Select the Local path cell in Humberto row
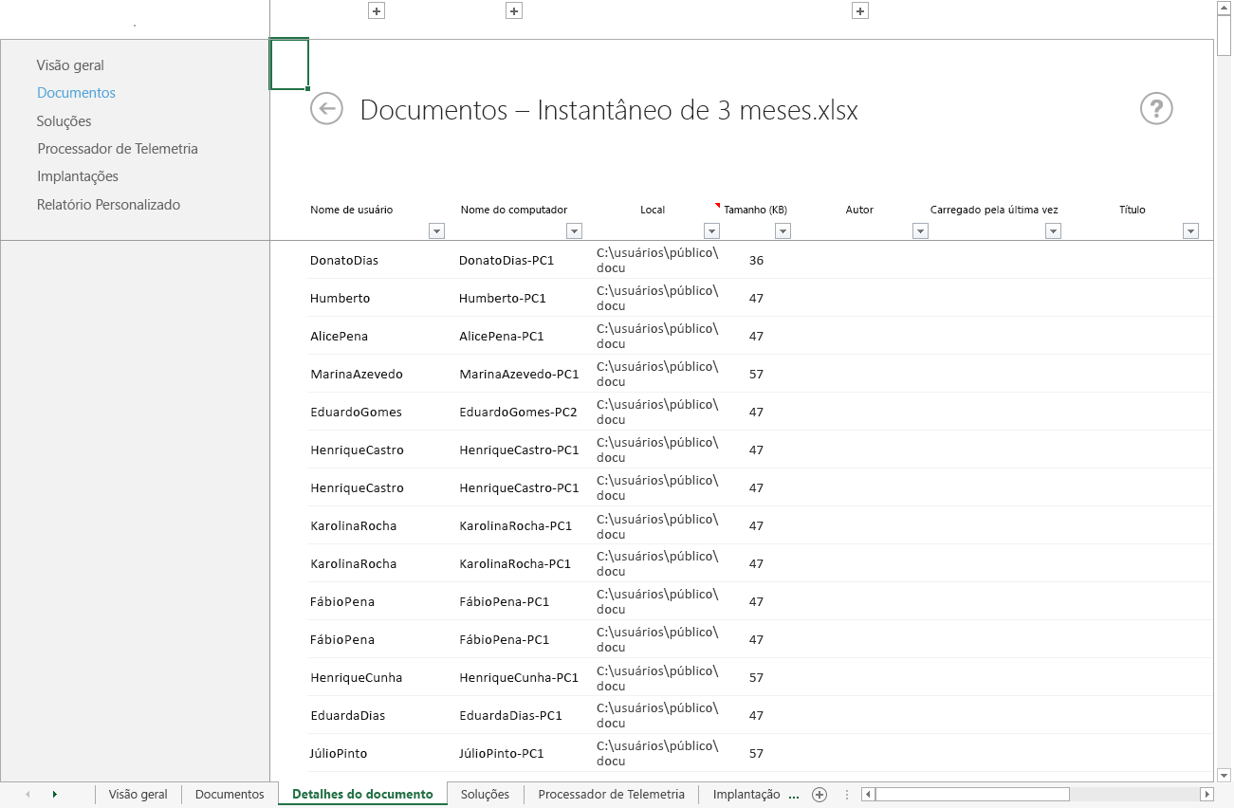1234x808 pixels. pyautogui.click(x=657, y=298)
